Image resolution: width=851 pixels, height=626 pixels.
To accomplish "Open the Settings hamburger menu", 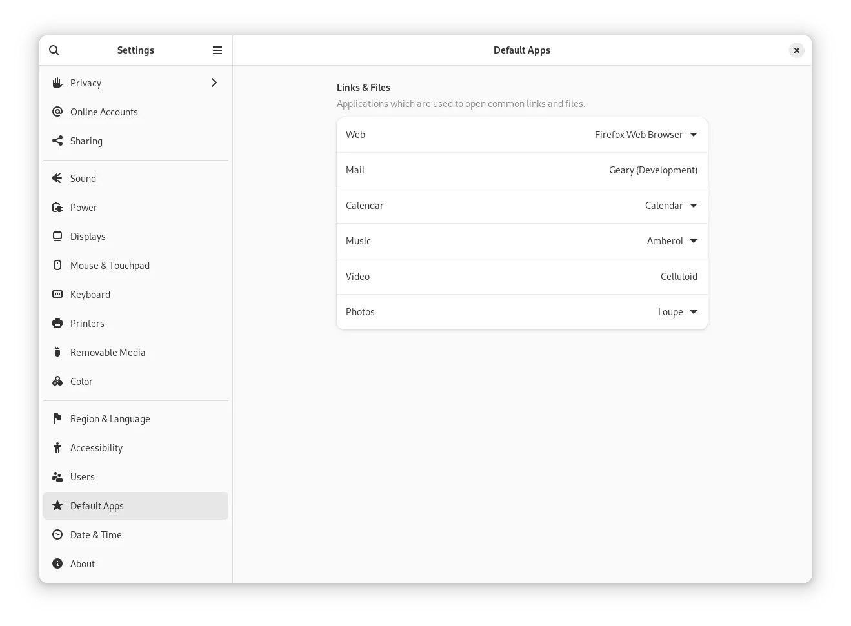I will (217, 50).
